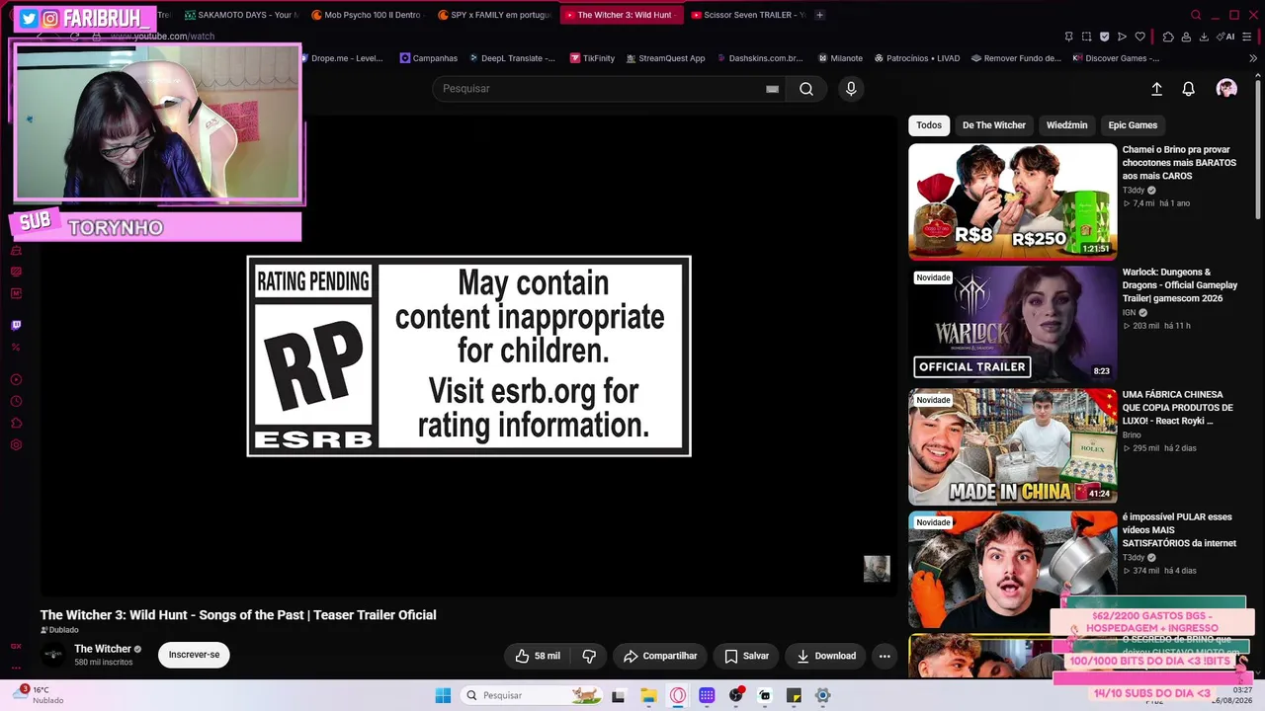Open the Warlock Dungeons & Dragons trailer thumbnail
Viewport: 1265px width, 711px height.
(1013, 324)
